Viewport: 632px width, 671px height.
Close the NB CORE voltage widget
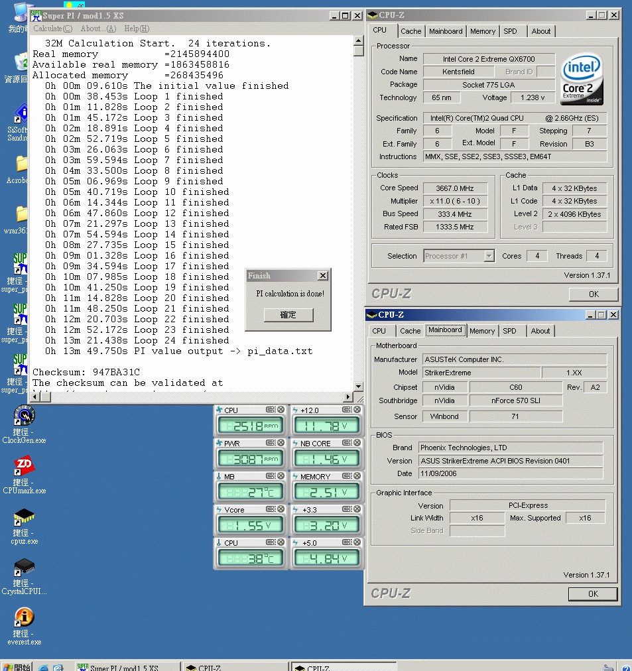pos(357,442)
